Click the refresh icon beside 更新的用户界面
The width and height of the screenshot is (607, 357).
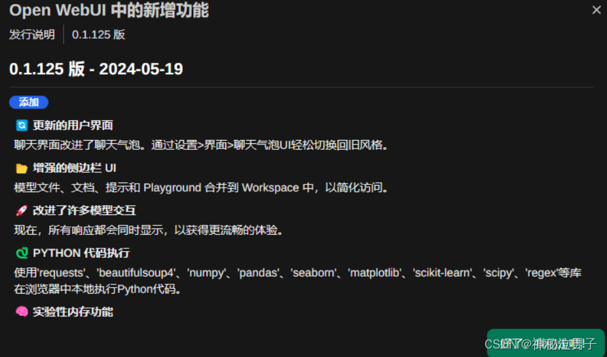(22, 125)
